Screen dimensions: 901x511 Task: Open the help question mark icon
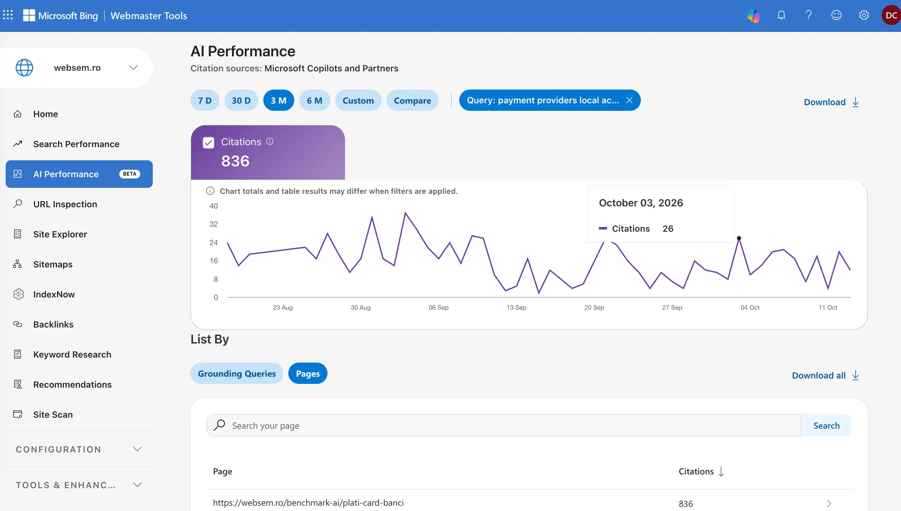coord(809,15)
